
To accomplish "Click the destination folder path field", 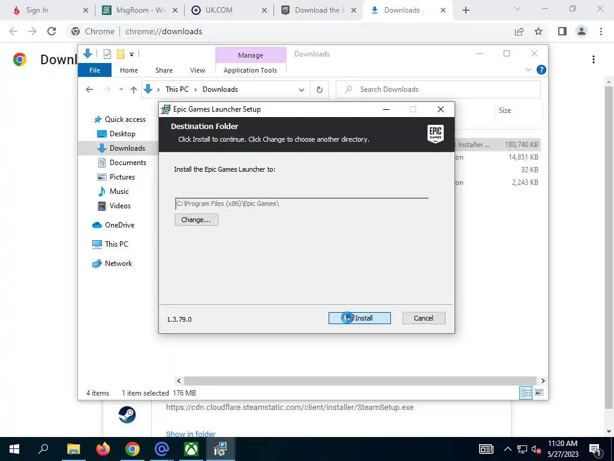I will 302,204.
